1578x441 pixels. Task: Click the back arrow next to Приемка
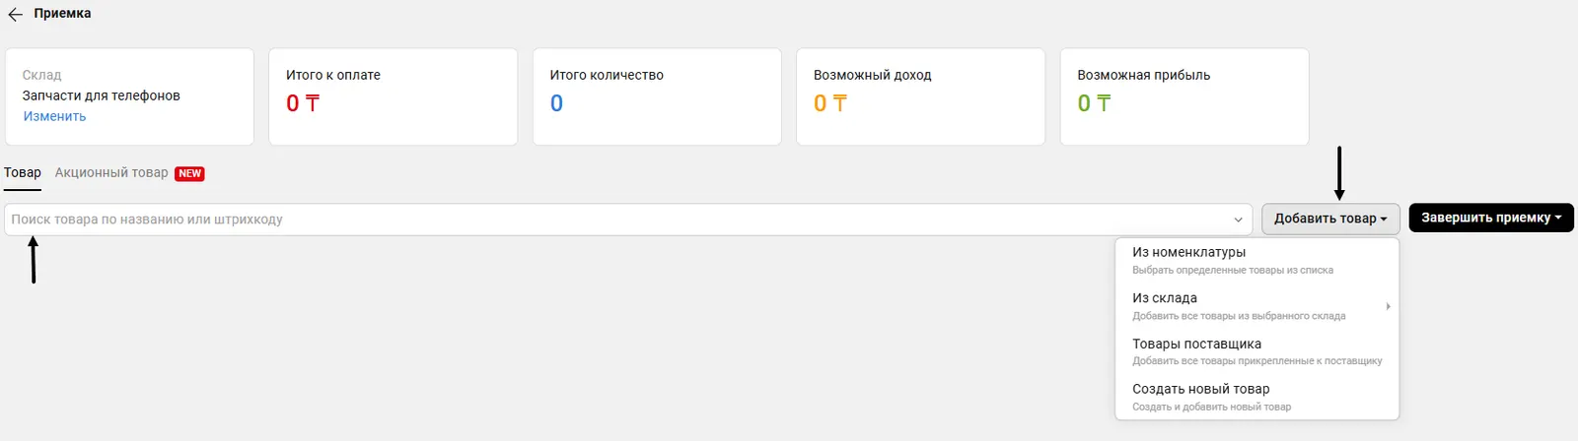[x=16, y=15]
